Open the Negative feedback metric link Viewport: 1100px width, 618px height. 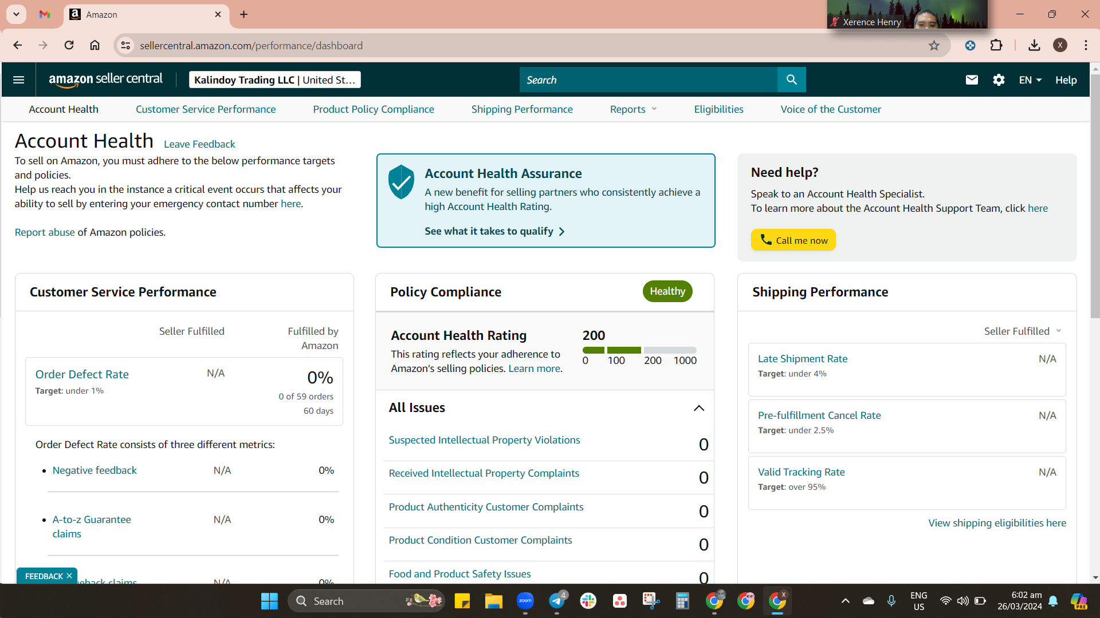click(x=95, y=470)
